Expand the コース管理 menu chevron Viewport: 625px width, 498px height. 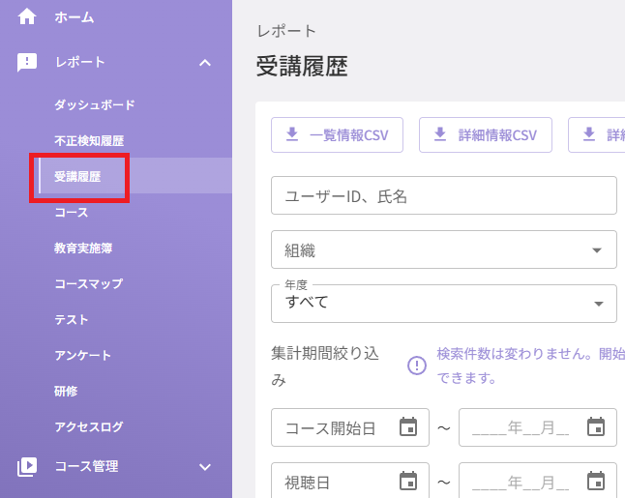(205, 466)
